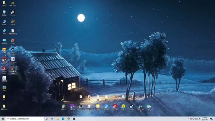Focus the taskbar search box

tap(25, 119)
